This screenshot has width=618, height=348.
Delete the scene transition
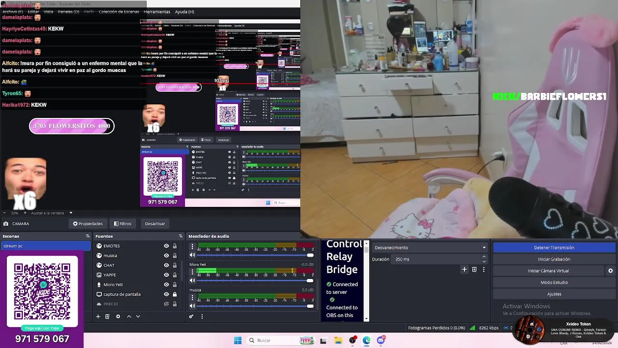474,270
